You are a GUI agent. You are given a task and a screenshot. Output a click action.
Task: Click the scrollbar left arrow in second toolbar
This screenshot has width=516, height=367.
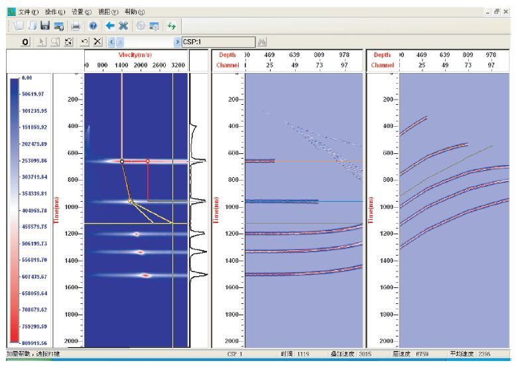tap(111, 42)
